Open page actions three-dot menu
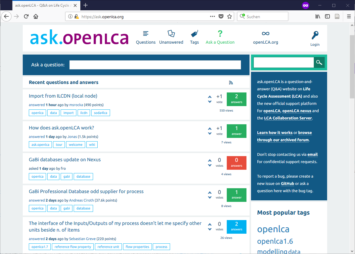 click(212, 17)
